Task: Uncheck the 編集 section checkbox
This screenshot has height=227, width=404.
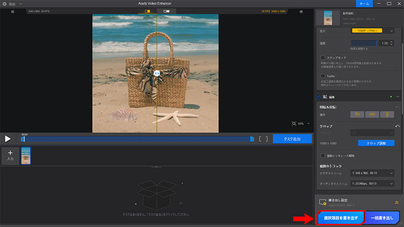Action: 318,97
